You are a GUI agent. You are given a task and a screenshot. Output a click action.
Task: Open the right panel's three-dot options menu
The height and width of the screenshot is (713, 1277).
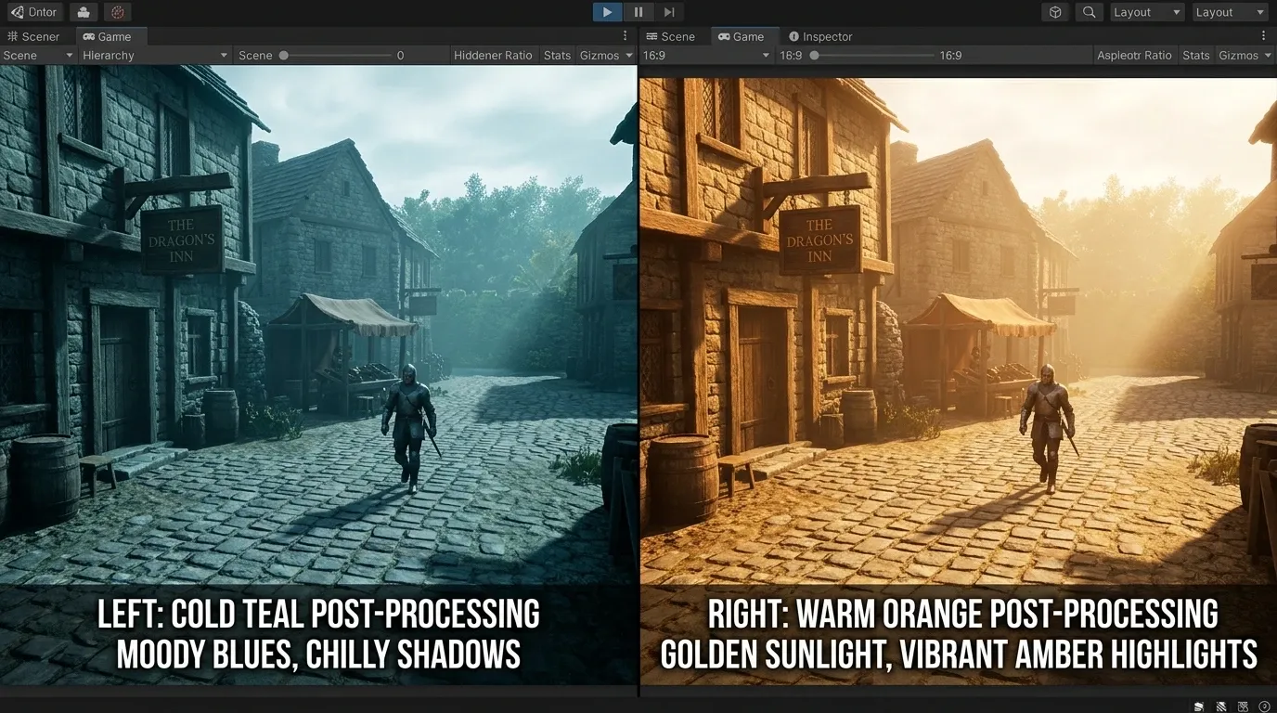[1263, 36]
